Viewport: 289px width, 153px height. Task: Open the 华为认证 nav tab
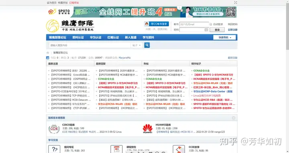click(x=96, y=37)
